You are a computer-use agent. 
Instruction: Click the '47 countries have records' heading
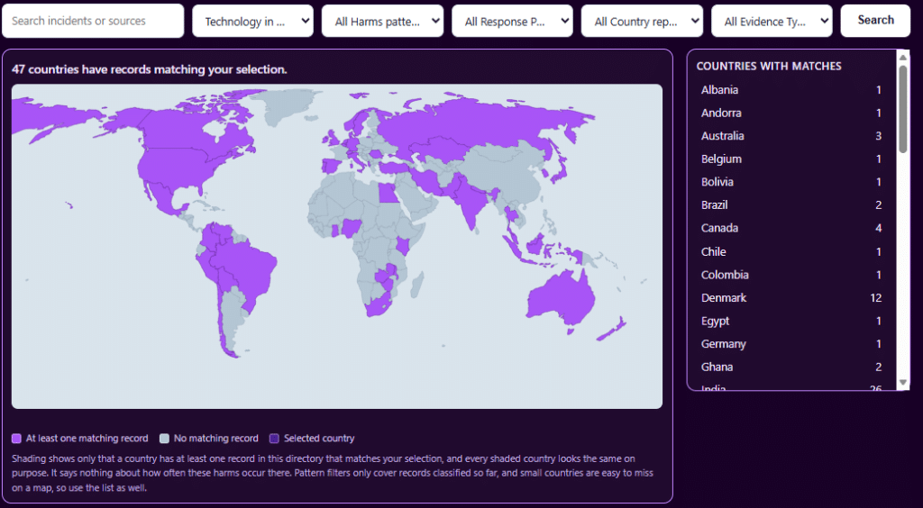tap(150, 69)
